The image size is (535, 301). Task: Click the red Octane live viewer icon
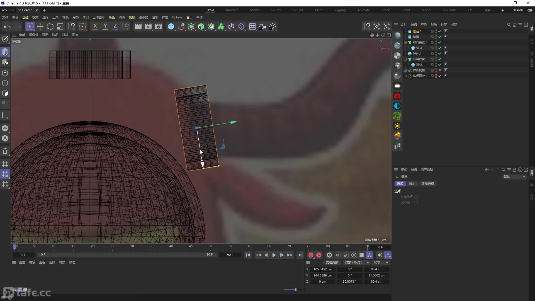397,96
